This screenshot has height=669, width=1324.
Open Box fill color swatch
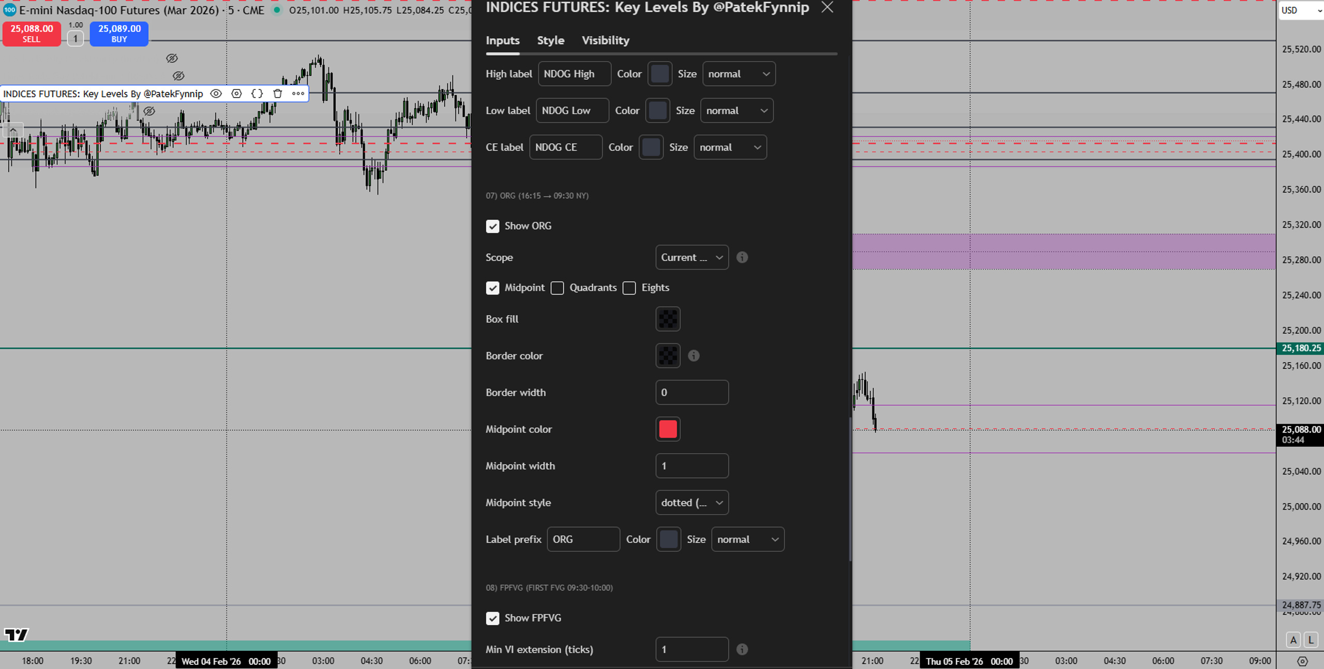click(x=668, y=319)
